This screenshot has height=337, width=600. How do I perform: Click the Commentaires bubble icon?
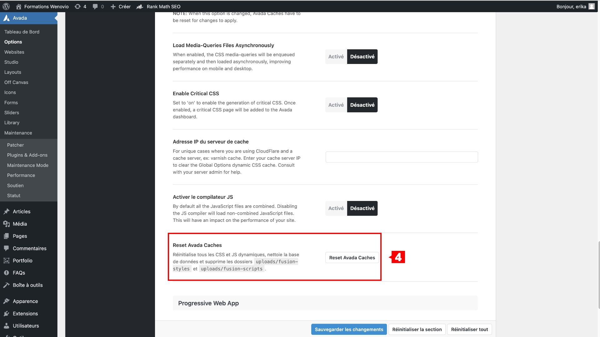click(x=7, y=248)
